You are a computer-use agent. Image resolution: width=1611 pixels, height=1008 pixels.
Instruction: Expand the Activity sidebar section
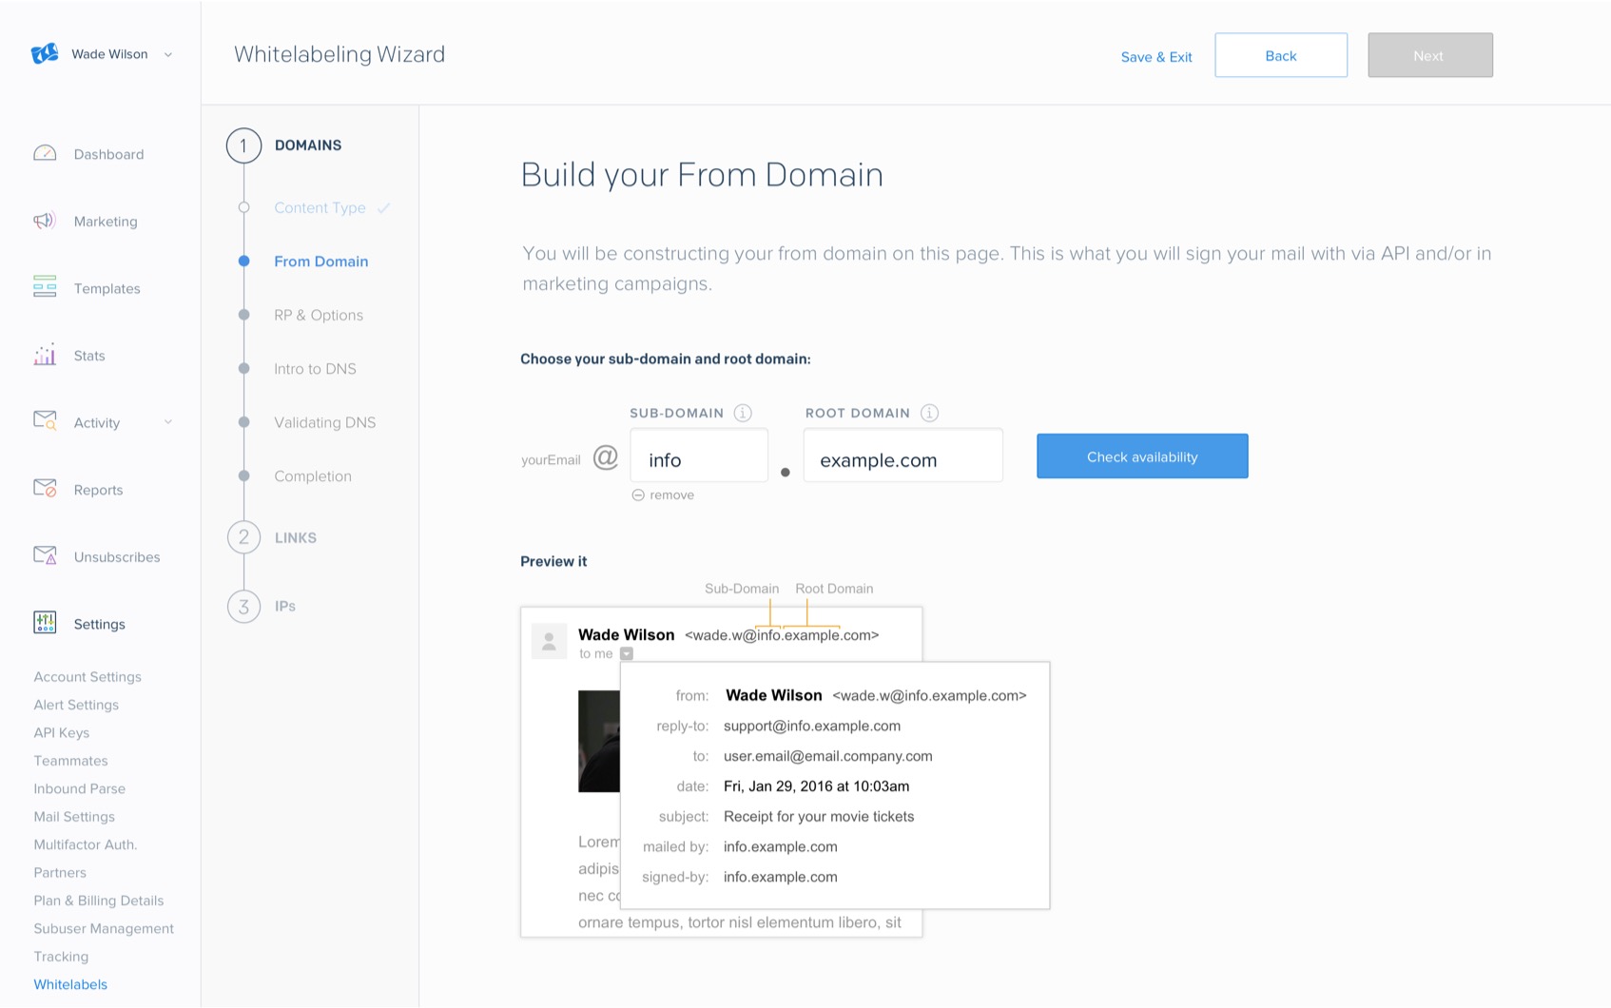point(168,422)
